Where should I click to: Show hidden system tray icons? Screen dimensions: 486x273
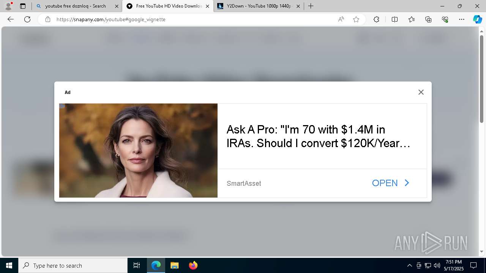409,265
